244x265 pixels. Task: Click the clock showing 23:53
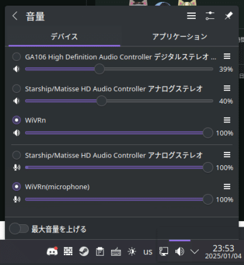223,252
